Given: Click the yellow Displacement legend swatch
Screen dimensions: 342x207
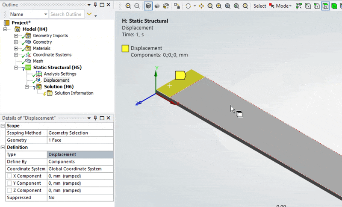Looking at the screenshot, I should [126, 48].
